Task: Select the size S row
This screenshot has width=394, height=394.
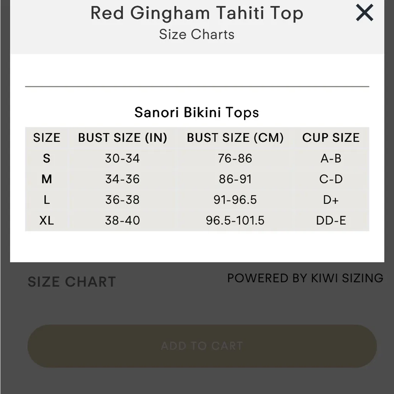Action: coord(47,158)
